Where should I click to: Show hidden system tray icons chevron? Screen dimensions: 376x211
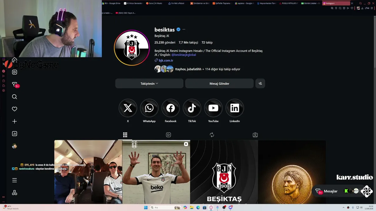(x=344, y=207)
